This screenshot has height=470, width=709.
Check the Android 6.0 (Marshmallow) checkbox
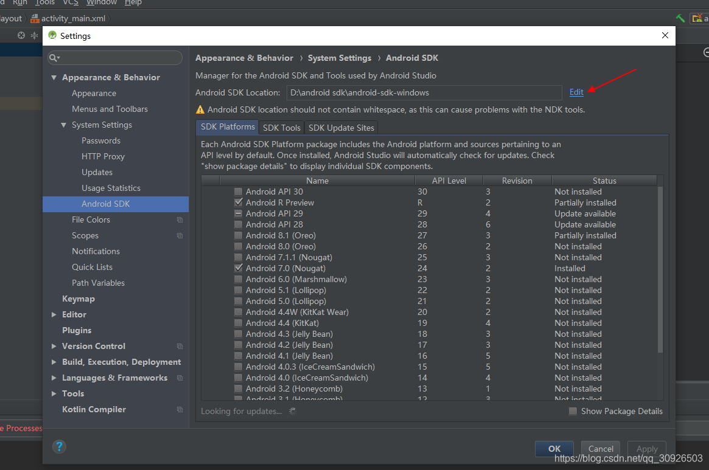click(239, 279)
